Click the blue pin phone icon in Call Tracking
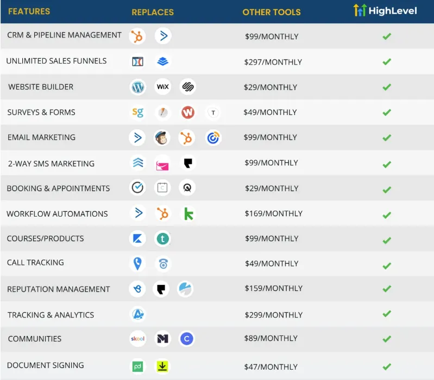Viewport: 434px width, 380px height. (137, 264)
